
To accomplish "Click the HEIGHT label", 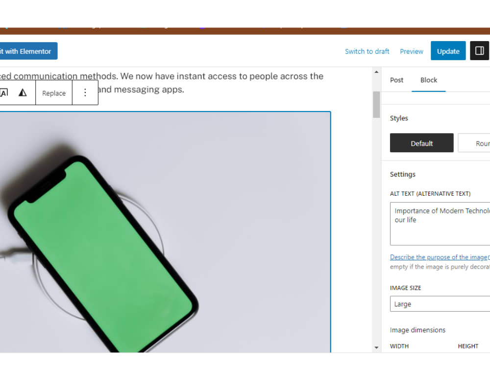I will coord(468,346).
